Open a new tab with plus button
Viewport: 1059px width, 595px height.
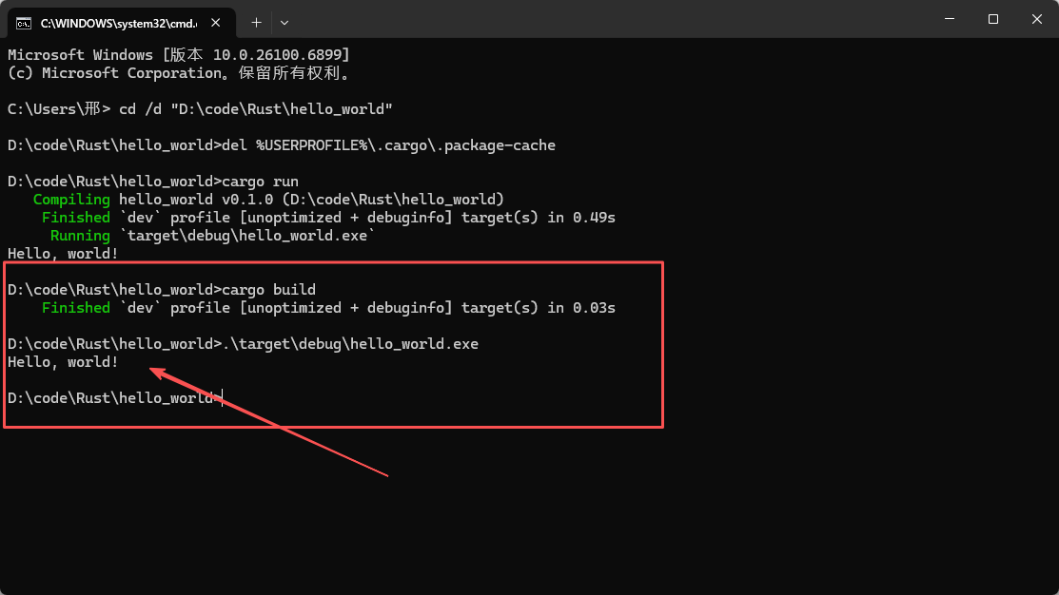[x=256, y=21]
